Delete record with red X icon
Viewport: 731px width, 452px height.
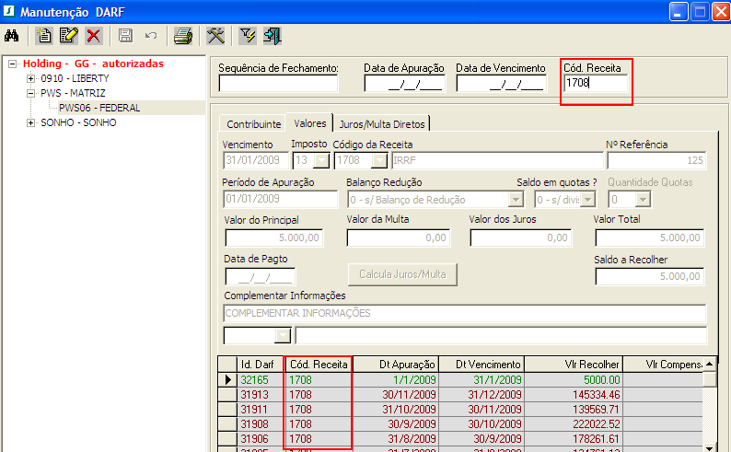[93, 36]
